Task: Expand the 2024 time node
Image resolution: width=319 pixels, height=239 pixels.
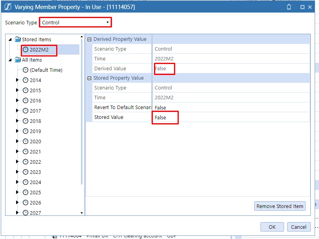Action: 17,182
